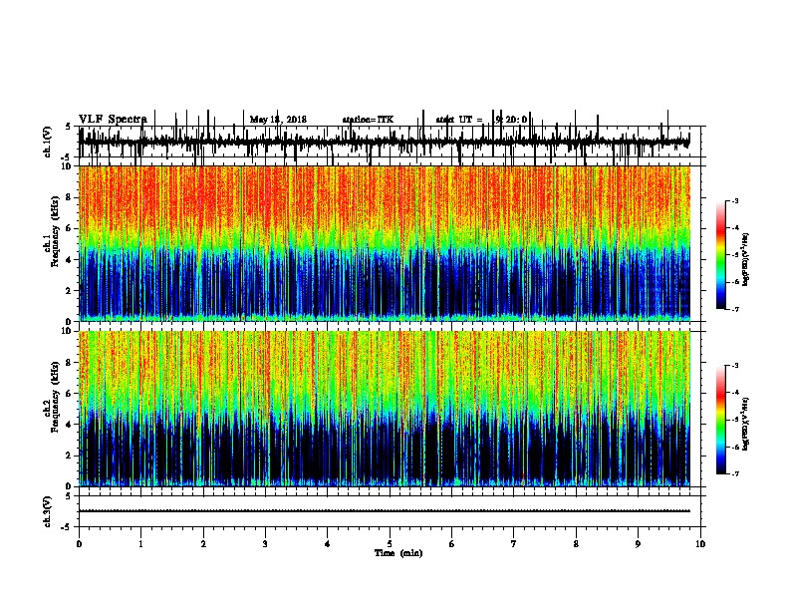Click the '-3' label on ch.2 colorbar

[735, 366]
